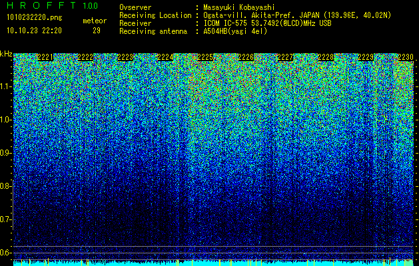This screenshot has height=266, width=419.
Task: Click the 1.0 kHz axis tick label
Action: pos(5,120)
